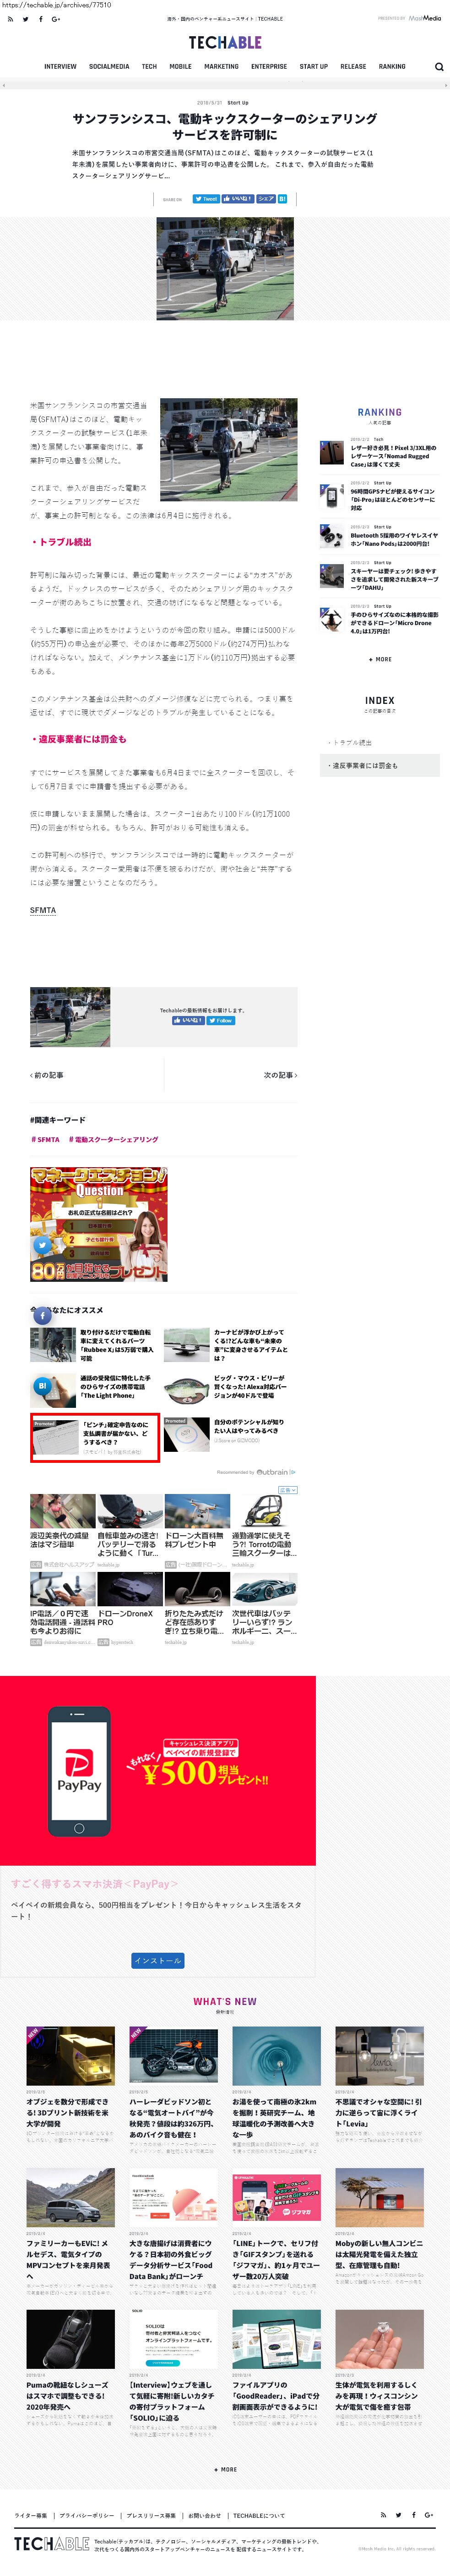Open the SFMTA source link below article

click(43, 911)
